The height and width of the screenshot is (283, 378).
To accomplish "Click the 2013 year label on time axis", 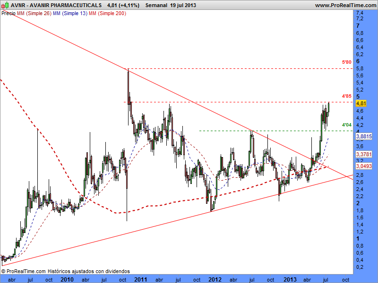I will (x=290, y=279).
